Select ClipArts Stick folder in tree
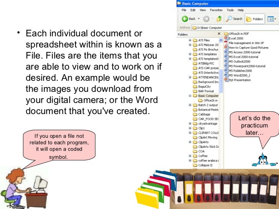The width and height of the screenshot is (279, 209). pos(206,147)
